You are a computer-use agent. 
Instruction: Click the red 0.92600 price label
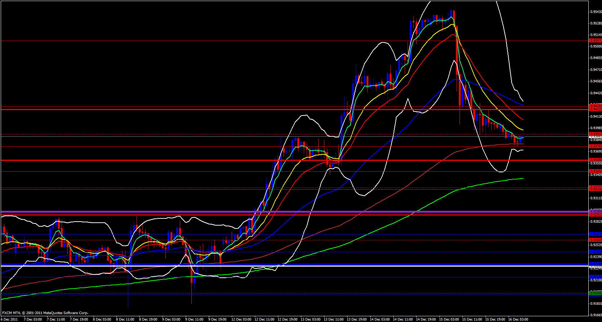tap(595, 240)
